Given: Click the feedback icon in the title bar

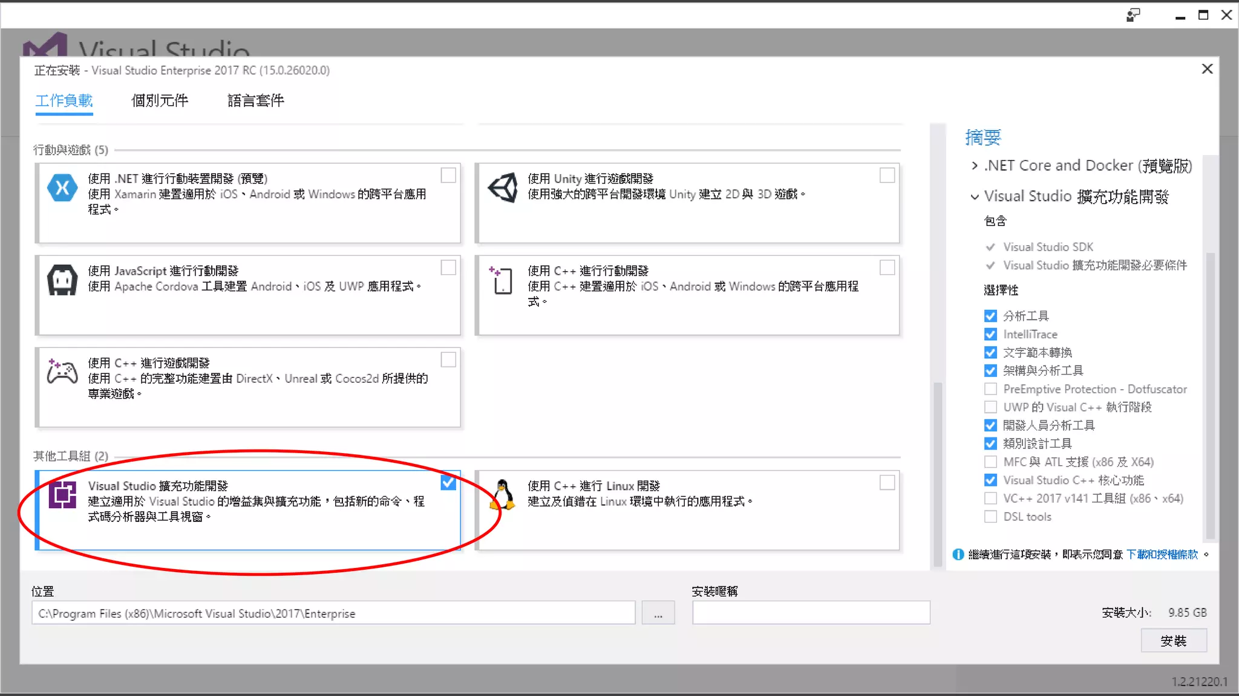Looking at the screenshot, I should (1133, 15).
